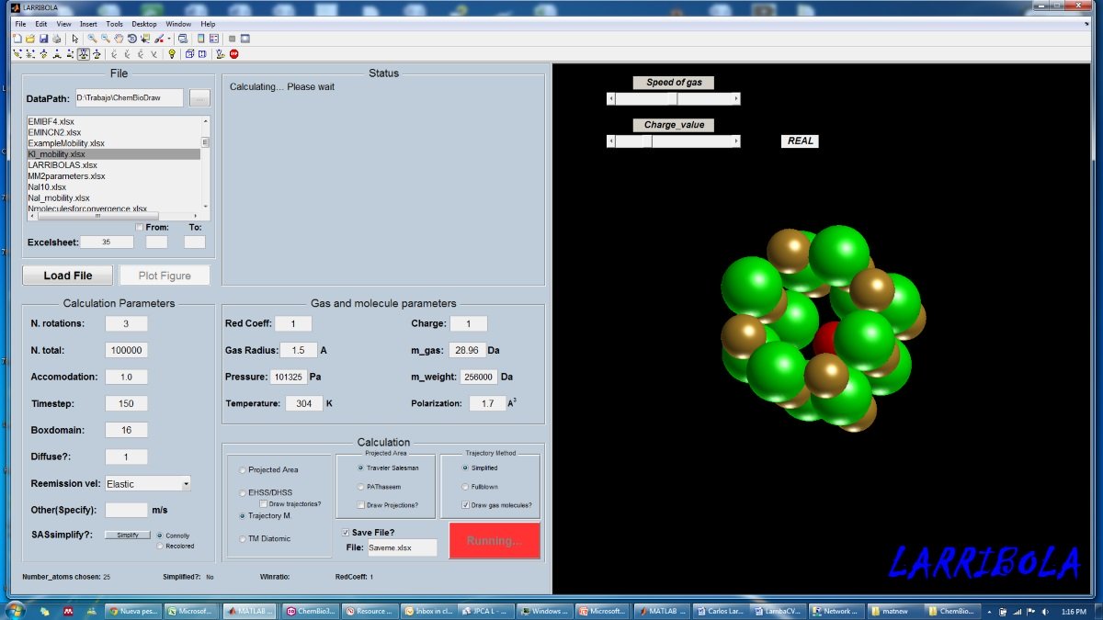The width and height of the screenshot is (1103, 620).
Task: Click the Reset Camera and Scene Light icon
Action: [x=220, y=53]
